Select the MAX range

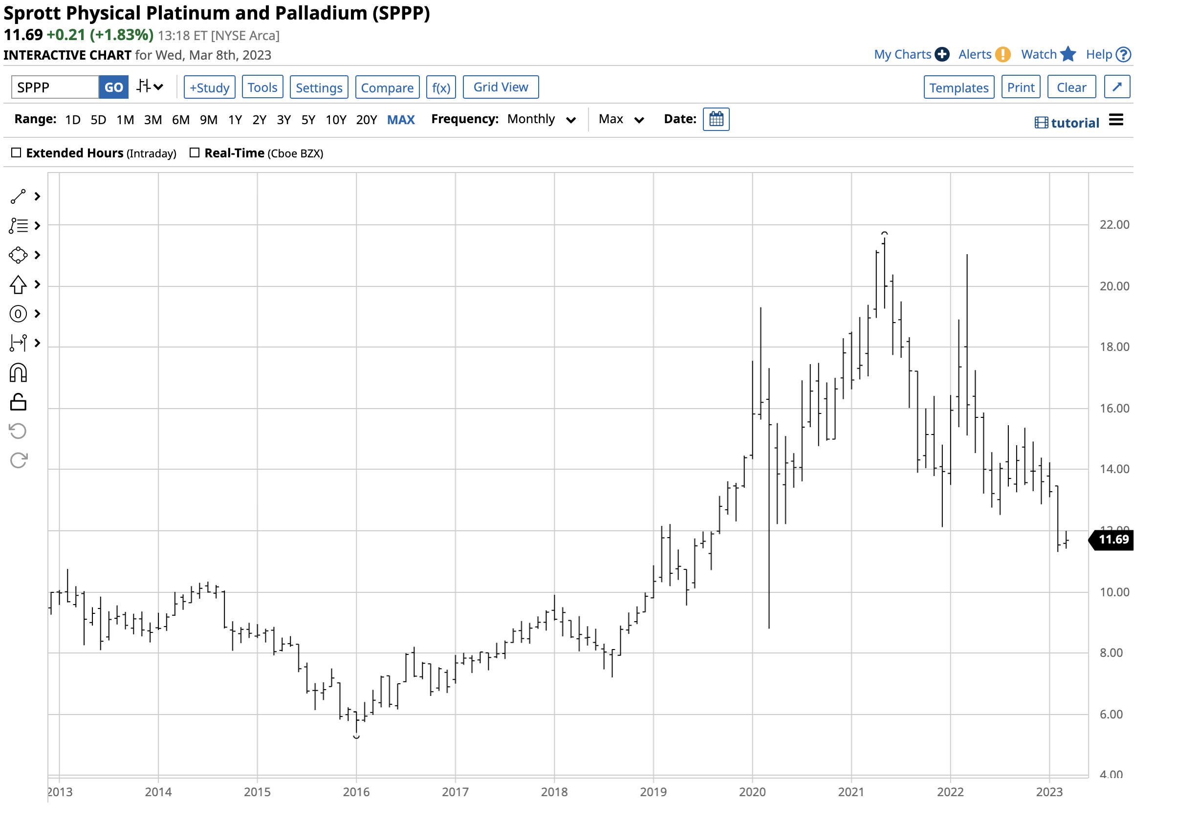[x=401, y=120]
